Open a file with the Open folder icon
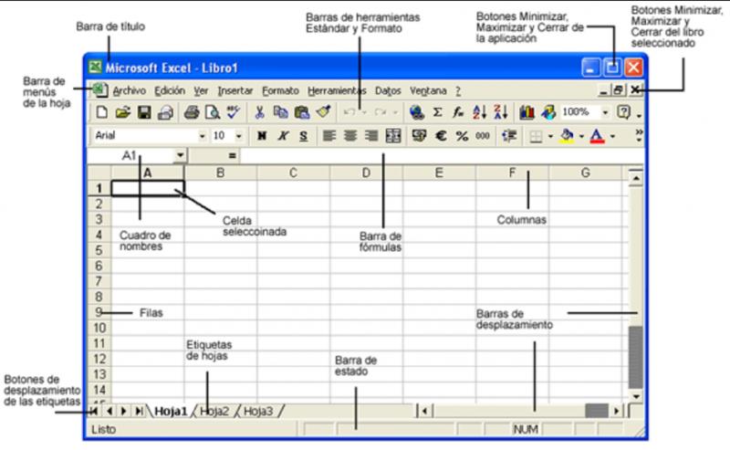Screen dimensions: 730x450 [x=123, y=112]
